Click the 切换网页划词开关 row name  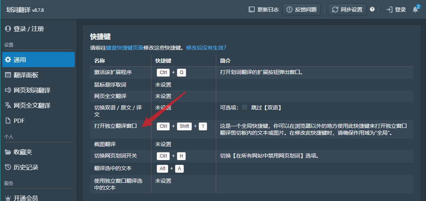click(116, 156)
